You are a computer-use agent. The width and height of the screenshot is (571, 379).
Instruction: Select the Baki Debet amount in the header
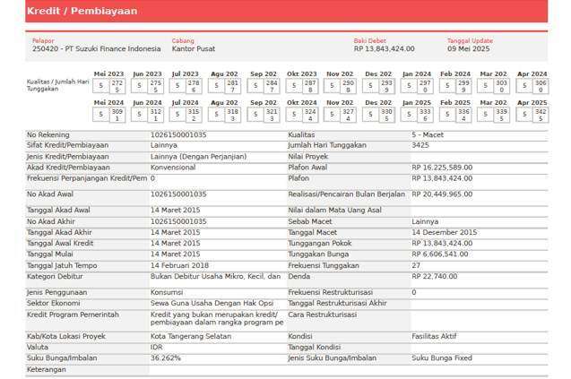384,48
